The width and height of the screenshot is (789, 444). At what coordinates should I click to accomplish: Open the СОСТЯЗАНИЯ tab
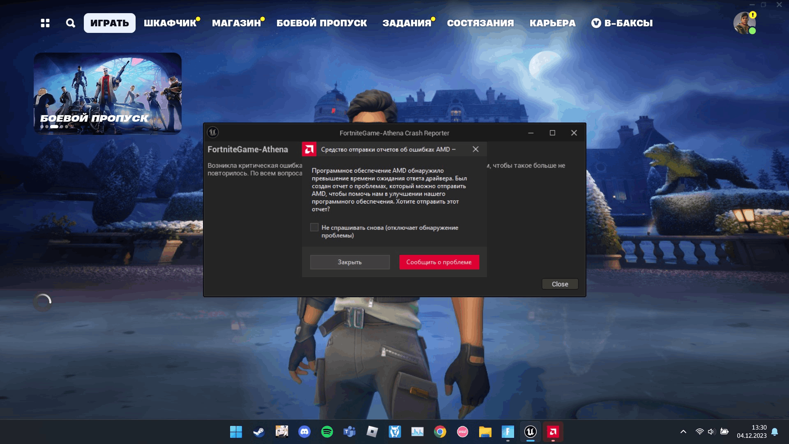point(480,23)
